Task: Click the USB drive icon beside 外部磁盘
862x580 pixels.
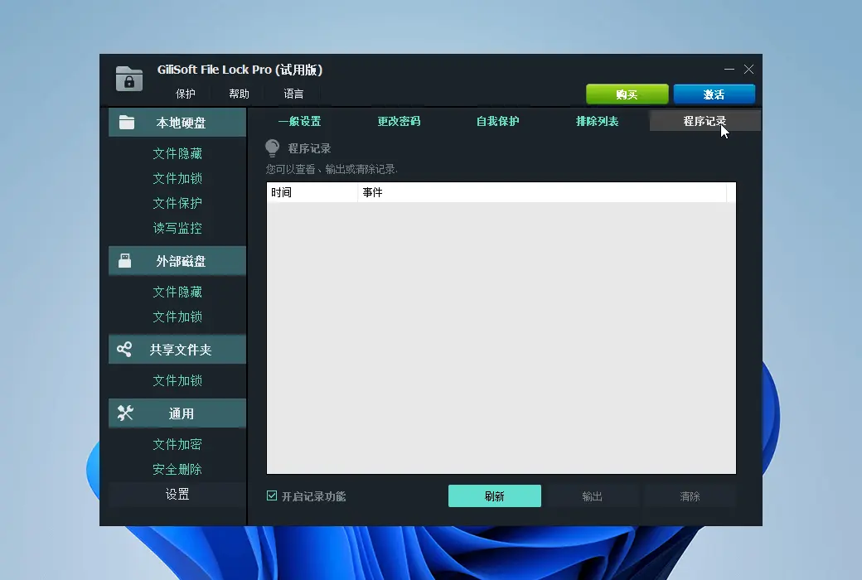Action: click(125, 261)
